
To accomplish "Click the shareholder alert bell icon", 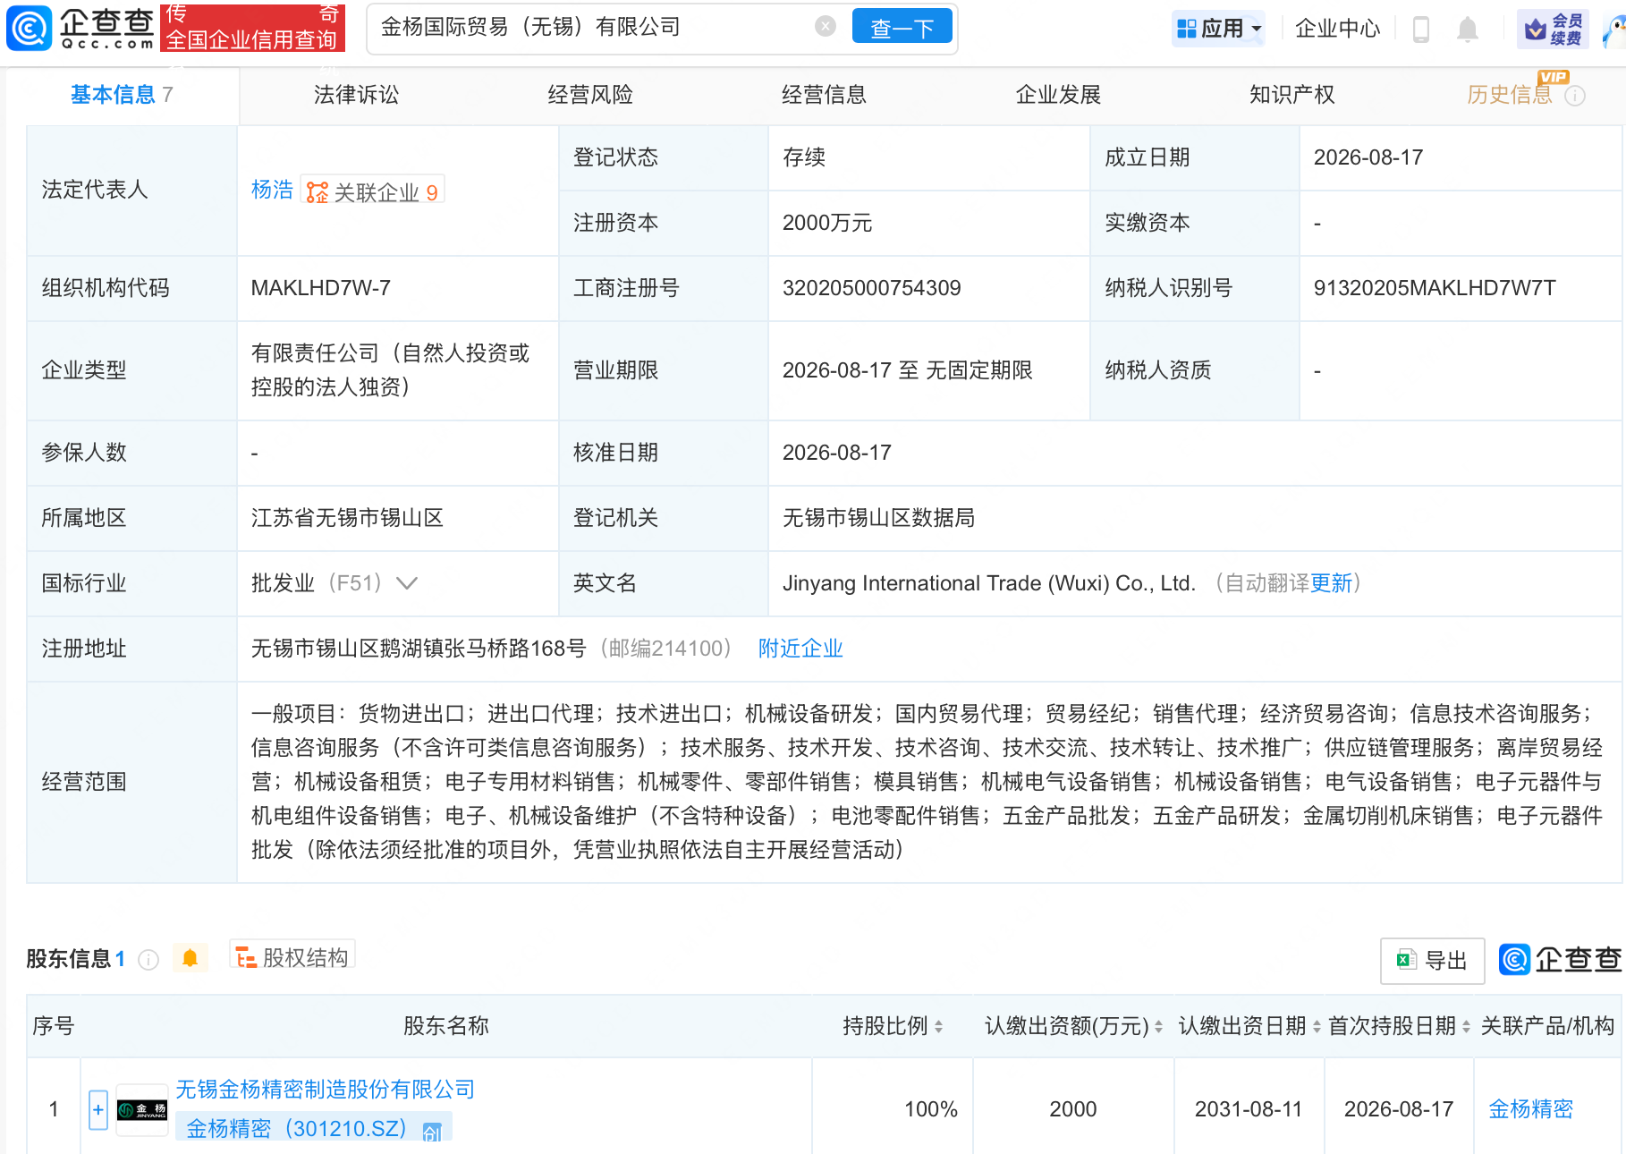I will pos(190,958).
